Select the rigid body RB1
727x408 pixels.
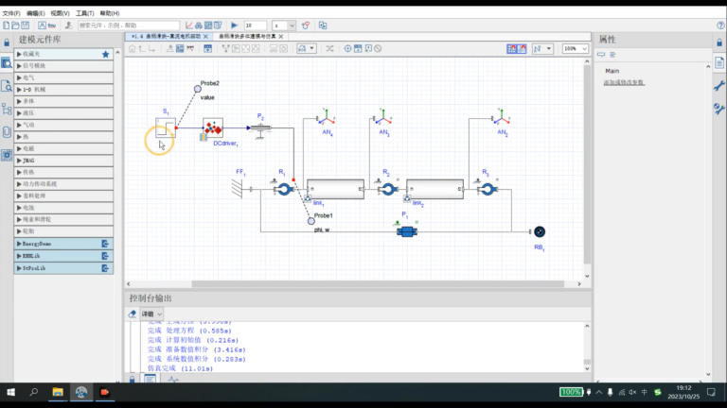point(540,231)
